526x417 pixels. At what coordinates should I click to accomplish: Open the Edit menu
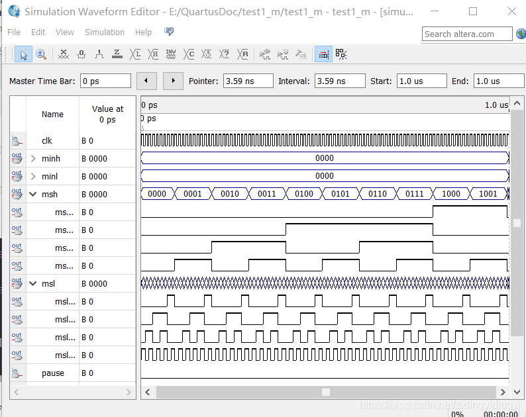pos(38,32)
